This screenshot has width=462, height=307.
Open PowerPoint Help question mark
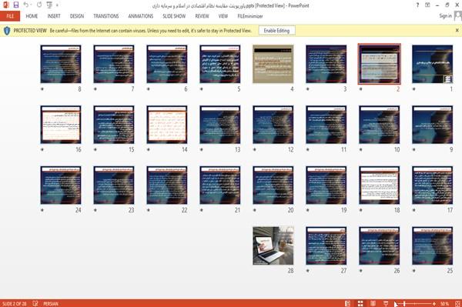(417, 5)
